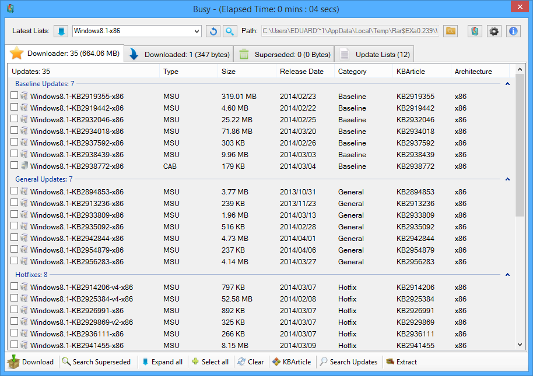Click the Extract button
533x376 pixels.
pyautogui.click(x=401, y=362)
